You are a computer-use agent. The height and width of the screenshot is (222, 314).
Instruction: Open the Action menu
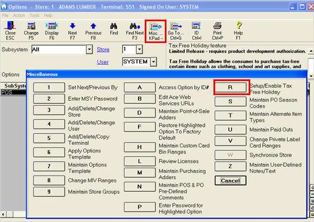click(19, 16)
